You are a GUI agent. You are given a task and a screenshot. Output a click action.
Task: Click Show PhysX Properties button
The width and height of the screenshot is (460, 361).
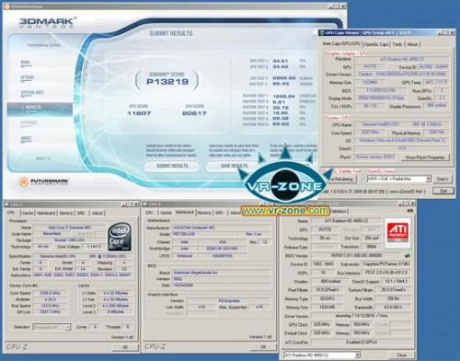425,157
